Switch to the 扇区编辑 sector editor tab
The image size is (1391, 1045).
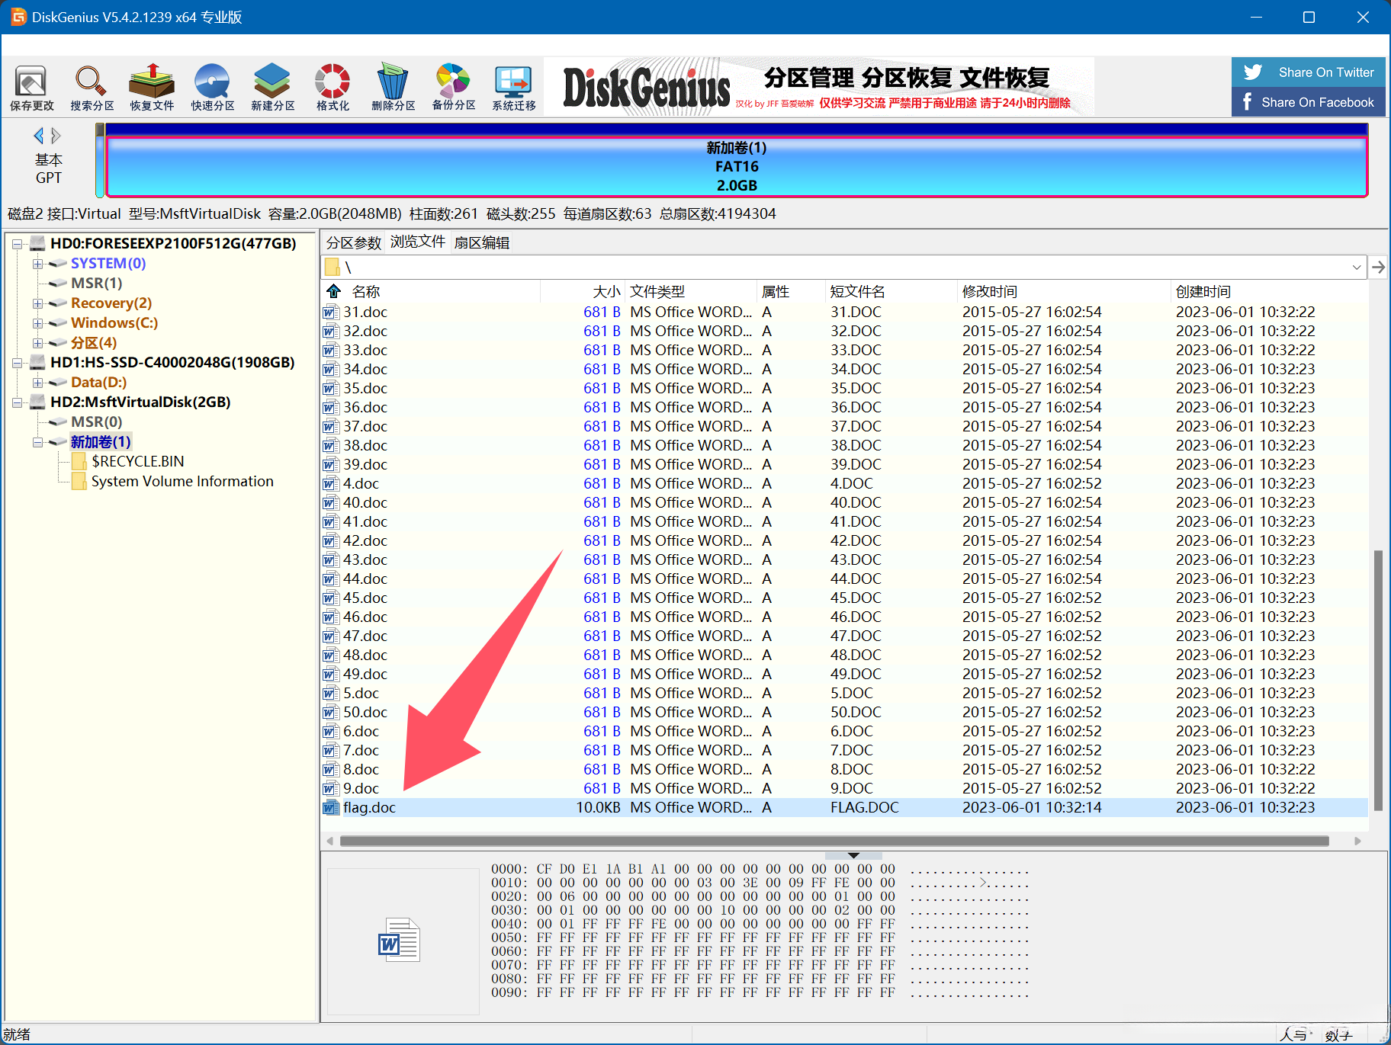coord(481,242)
